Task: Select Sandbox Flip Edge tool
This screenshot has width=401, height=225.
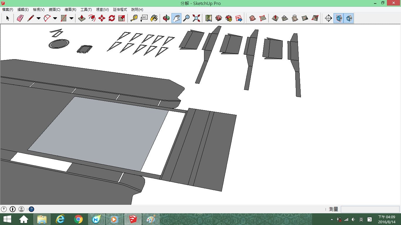Action: pos(315,18)
